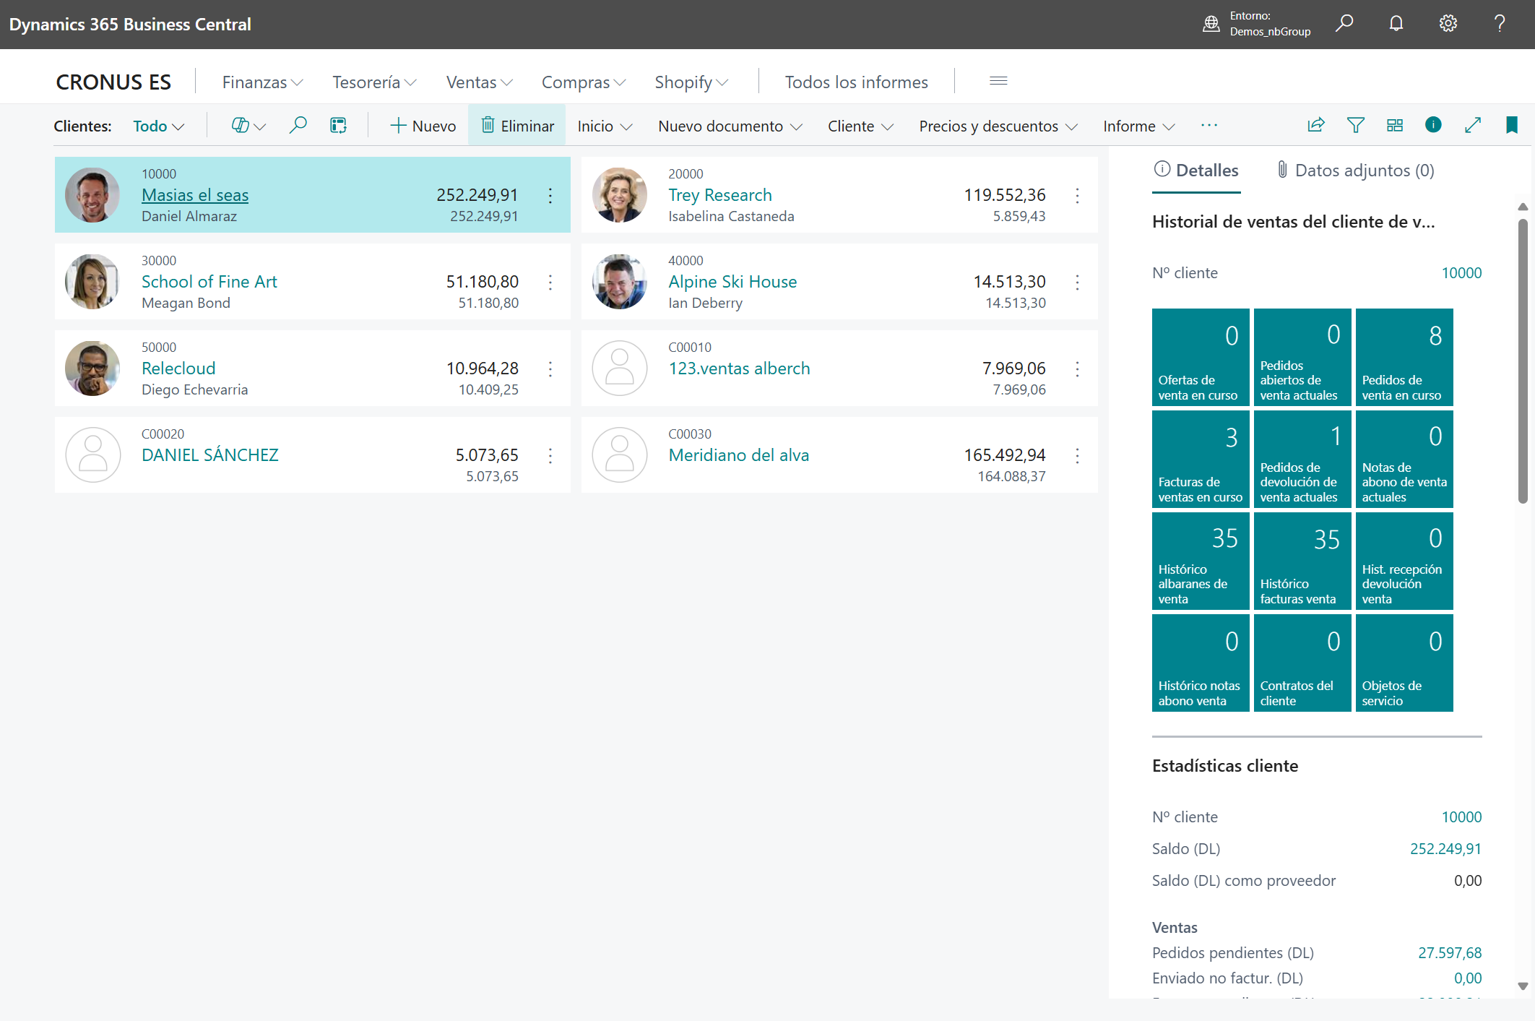Screen dimensions: 1535x1021
Task: Click Pedidos pendientes value 27.597,68
Action: coord(1449,953)
